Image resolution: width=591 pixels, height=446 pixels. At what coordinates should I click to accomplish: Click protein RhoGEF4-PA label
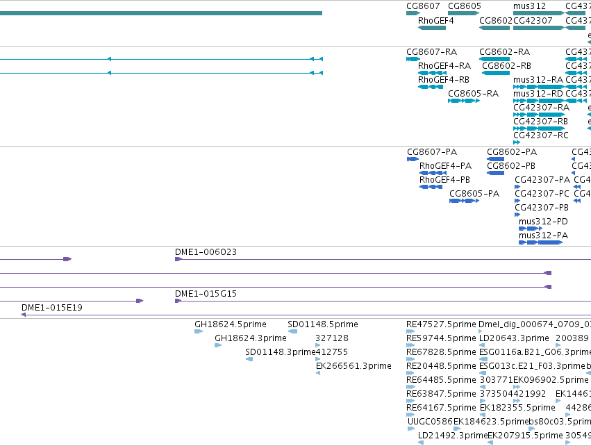(445, 166)
